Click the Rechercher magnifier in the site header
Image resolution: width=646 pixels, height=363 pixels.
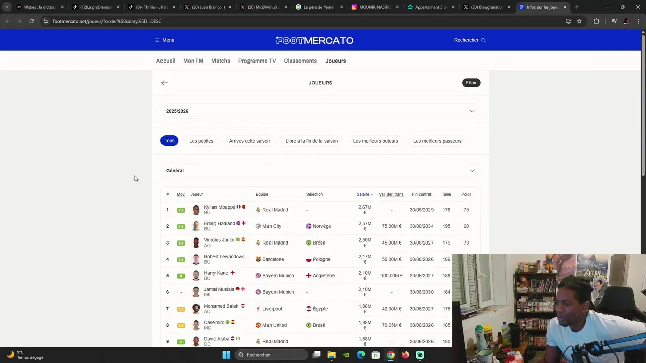tap(483, 40)
